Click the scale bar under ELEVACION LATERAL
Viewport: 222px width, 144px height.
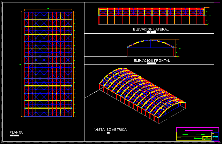click(151, 33)
